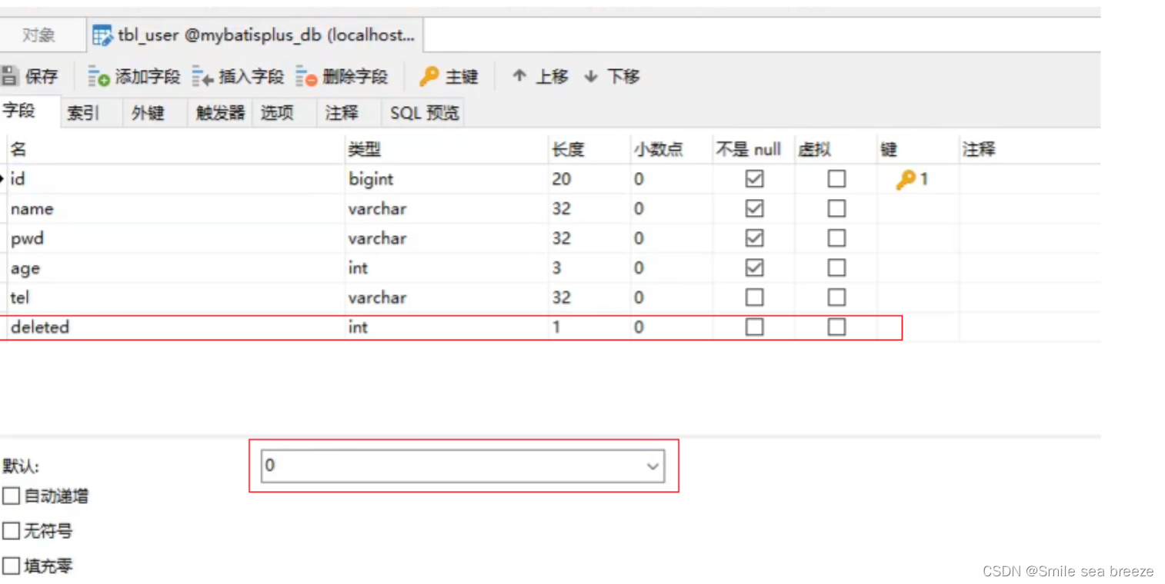Viewport: 1165px width, 584px height.
Task: Enable 无符号 unsigned checkbox
Action: point(11,531)
